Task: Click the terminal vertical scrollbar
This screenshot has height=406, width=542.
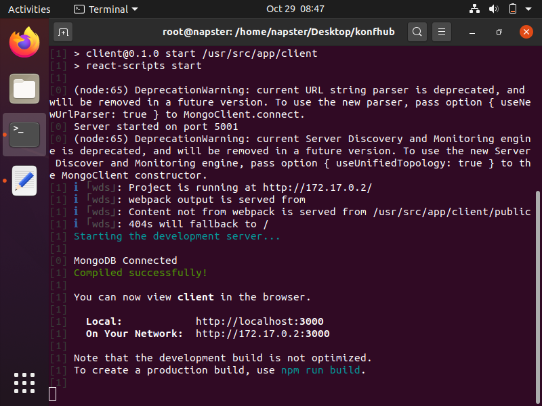Action: [x=538, y=296]
